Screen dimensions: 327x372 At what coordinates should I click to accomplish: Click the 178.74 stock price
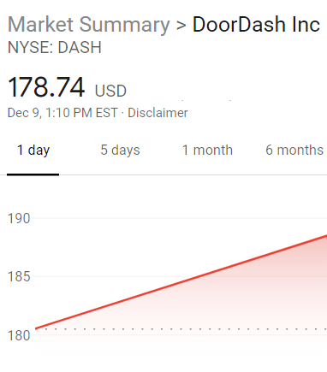[46, 87]
